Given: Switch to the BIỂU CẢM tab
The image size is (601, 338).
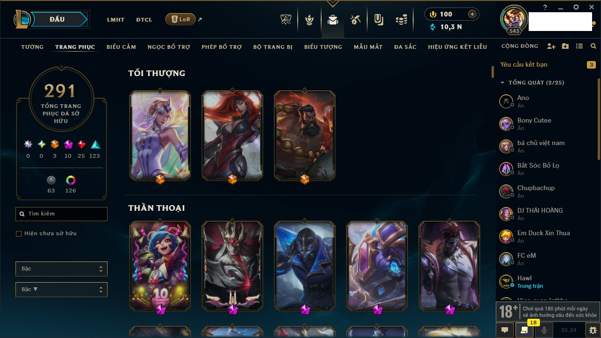Looking at the screenshot, I should (x=121, y=47).
